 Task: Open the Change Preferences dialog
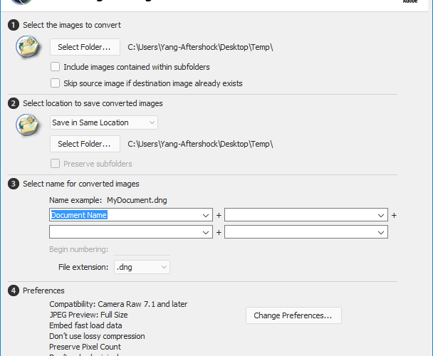(x=293, y=315)
